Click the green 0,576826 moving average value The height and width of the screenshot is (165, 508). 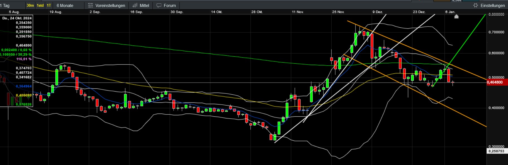[24, 104]
